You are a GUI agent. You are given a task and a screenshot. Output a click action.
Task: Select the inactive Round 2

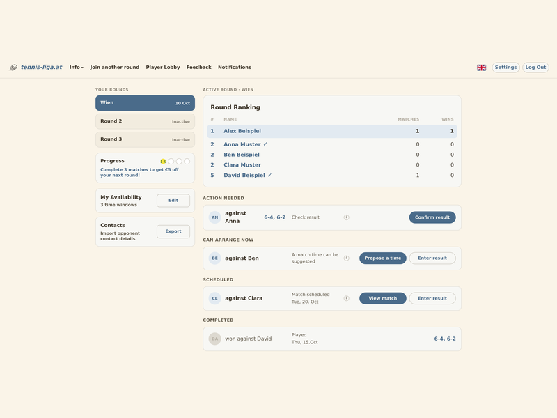click(x=145, y=121)
